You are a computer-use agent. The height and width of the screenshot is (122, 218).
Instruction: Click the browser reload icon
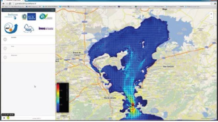pos(10,4)
